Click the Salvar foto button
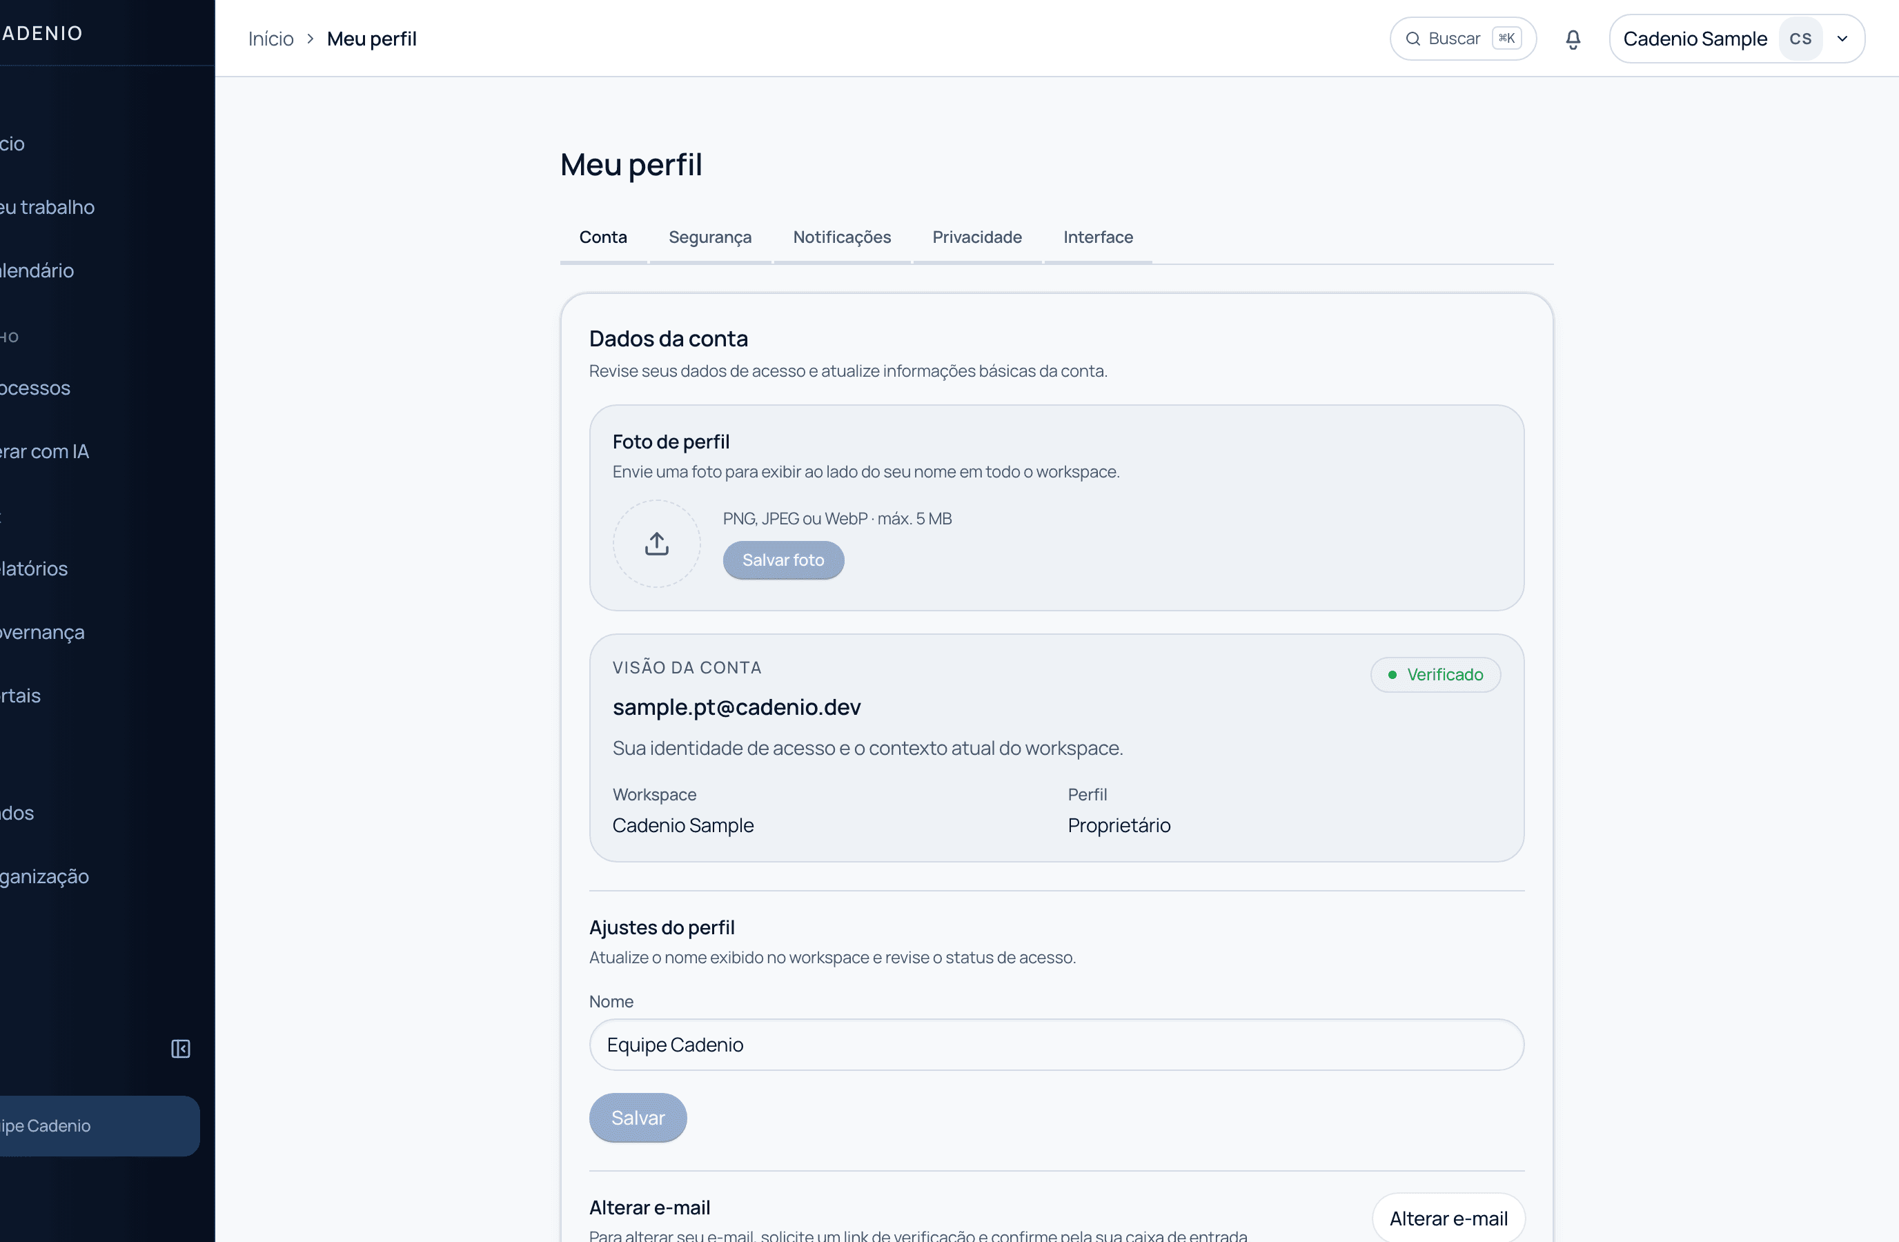 783,560
